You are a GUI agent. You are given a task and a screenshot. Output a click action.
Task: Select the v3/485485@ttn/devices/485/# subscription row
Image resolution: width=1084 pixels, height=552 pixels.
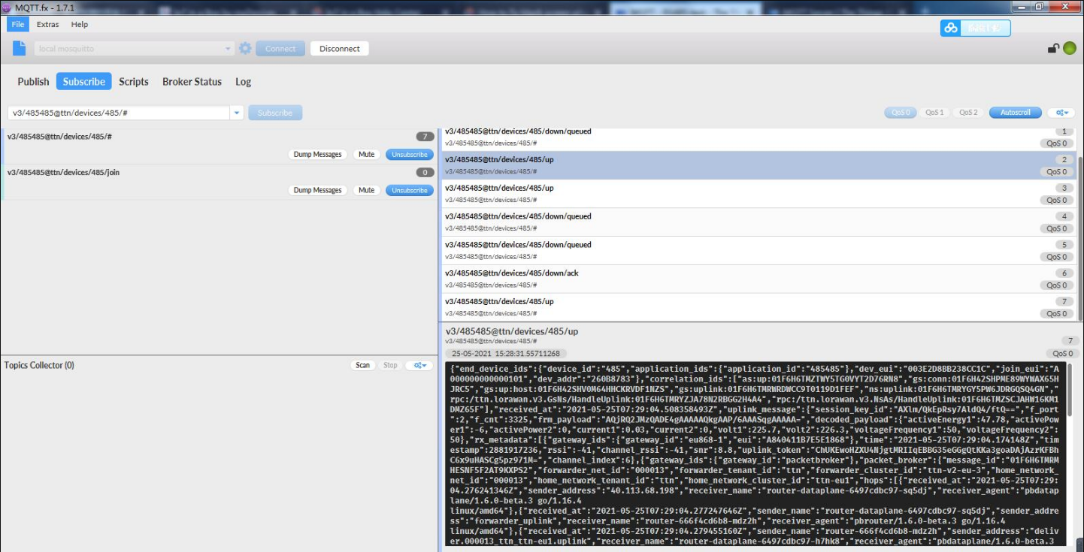point(219,146)
